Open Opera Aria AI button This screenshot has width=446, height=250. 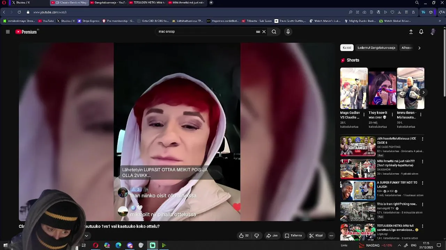441,12
